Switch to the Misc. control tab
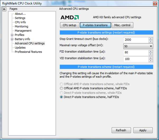 pos(122,25)
